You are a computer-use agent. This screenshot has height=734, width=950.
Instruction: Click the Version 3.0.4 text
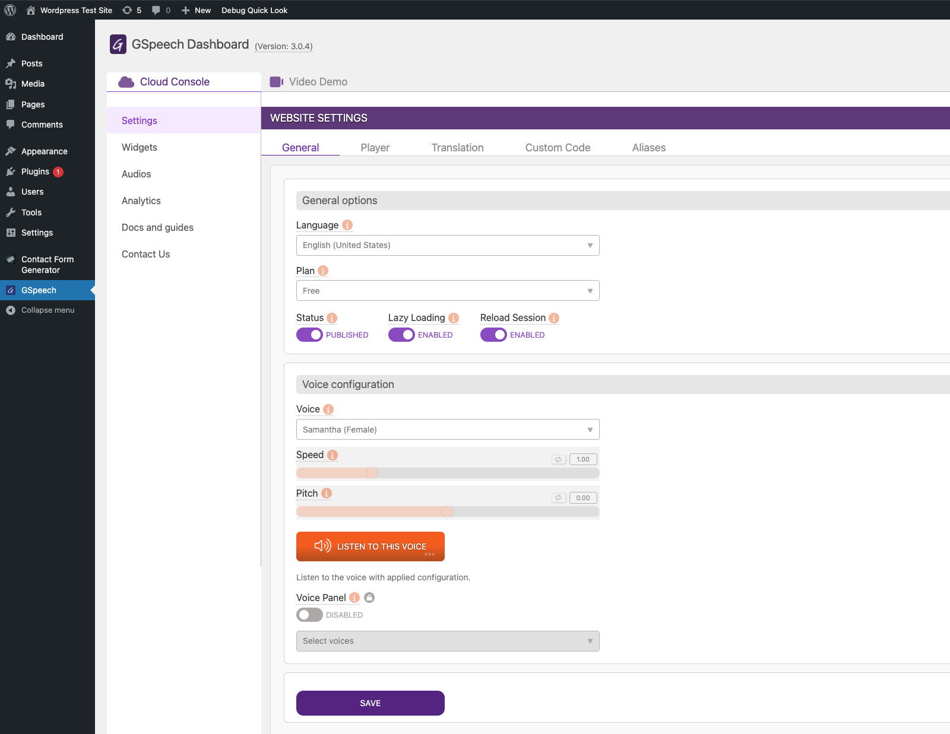pos(284,46)
